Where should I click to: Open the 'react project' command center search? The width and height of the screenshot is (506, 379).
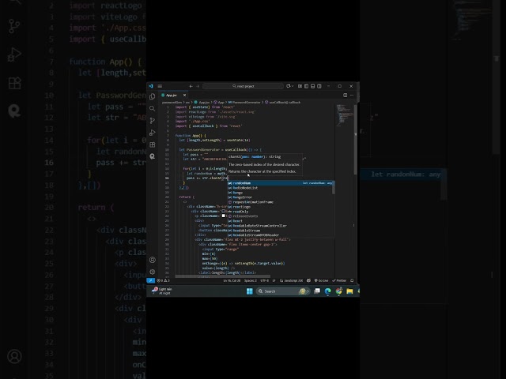coord(243,86)
